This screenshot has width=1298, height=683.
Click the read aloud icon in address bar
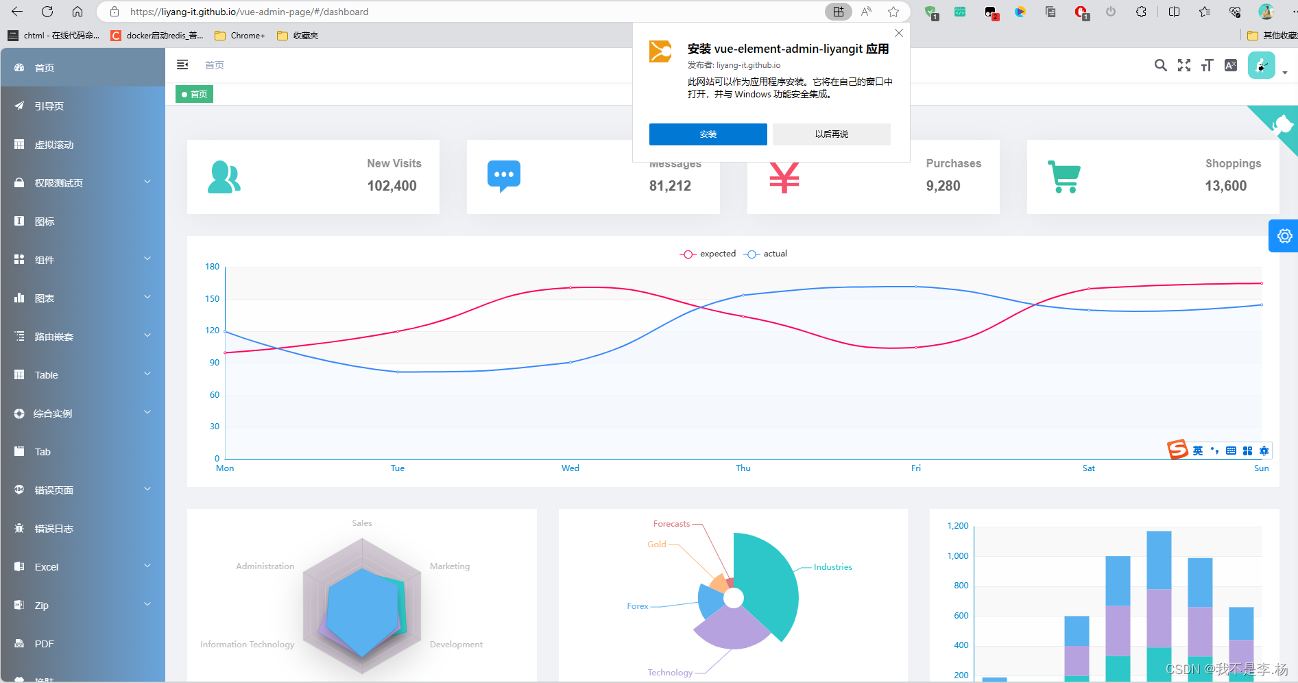(x=866, y=12)
